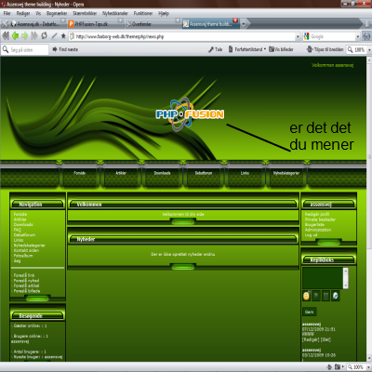The width and height of the screenshot is (372, 372).
Task: Open Kontakt siden link in Navigation panel
Action: 26,250
